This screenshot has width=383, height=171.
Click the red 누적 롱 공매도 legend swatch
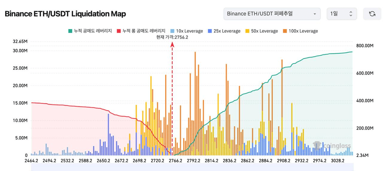(x=118, y=31)
